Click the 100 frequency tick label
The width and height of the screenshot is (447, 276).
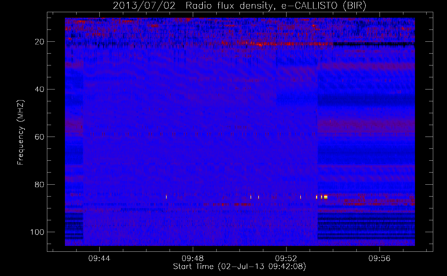pyautogui.click(x=38, y=232)
